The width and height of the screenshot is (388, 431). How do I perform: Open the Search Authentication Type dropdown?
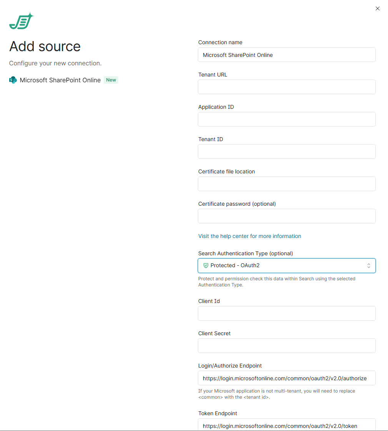(286, 266)
